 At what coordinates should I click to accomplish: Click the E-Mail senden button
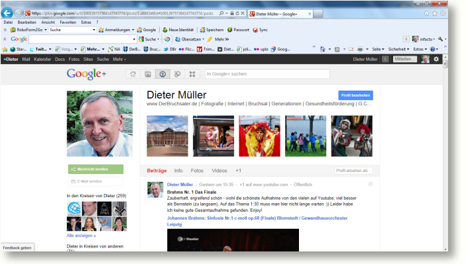point(95,181)
